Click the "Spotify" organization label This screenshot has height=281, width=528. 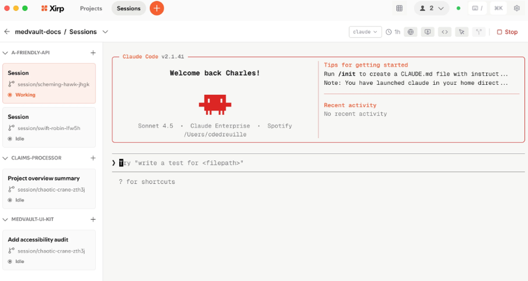(x=279, y=125)
